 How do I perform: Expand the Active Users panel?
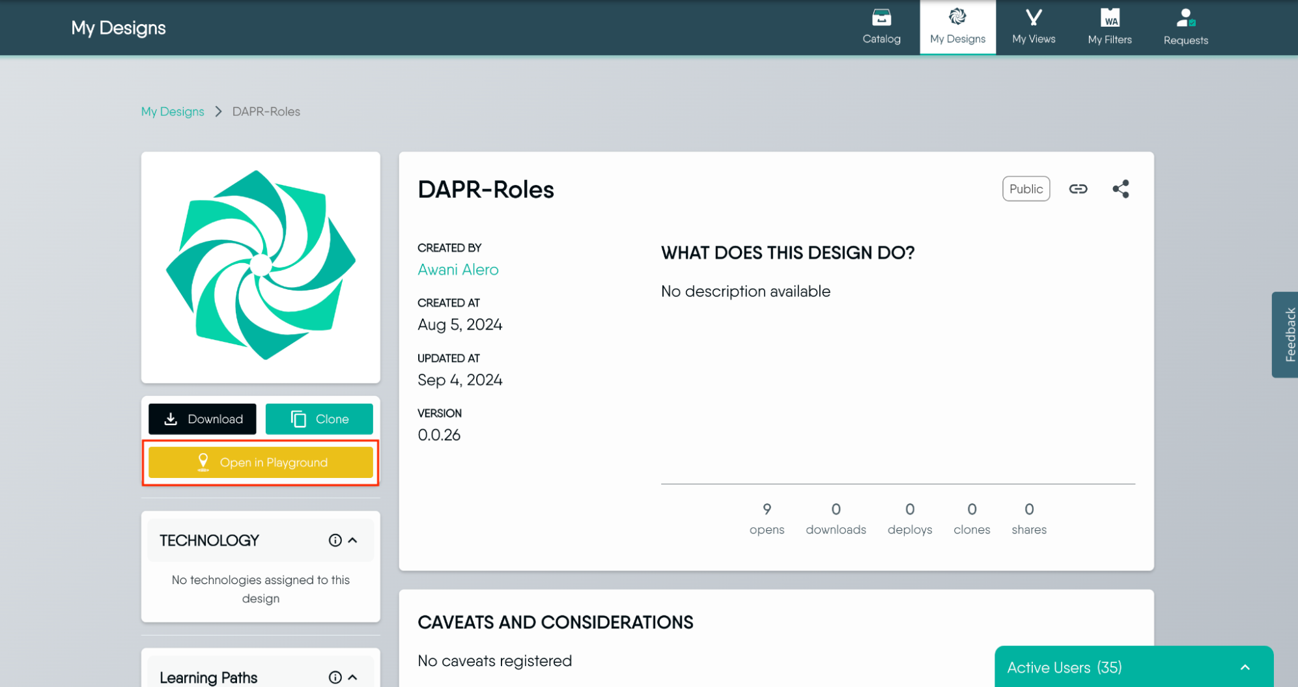pyautogui.click(x=1245, y=667)
